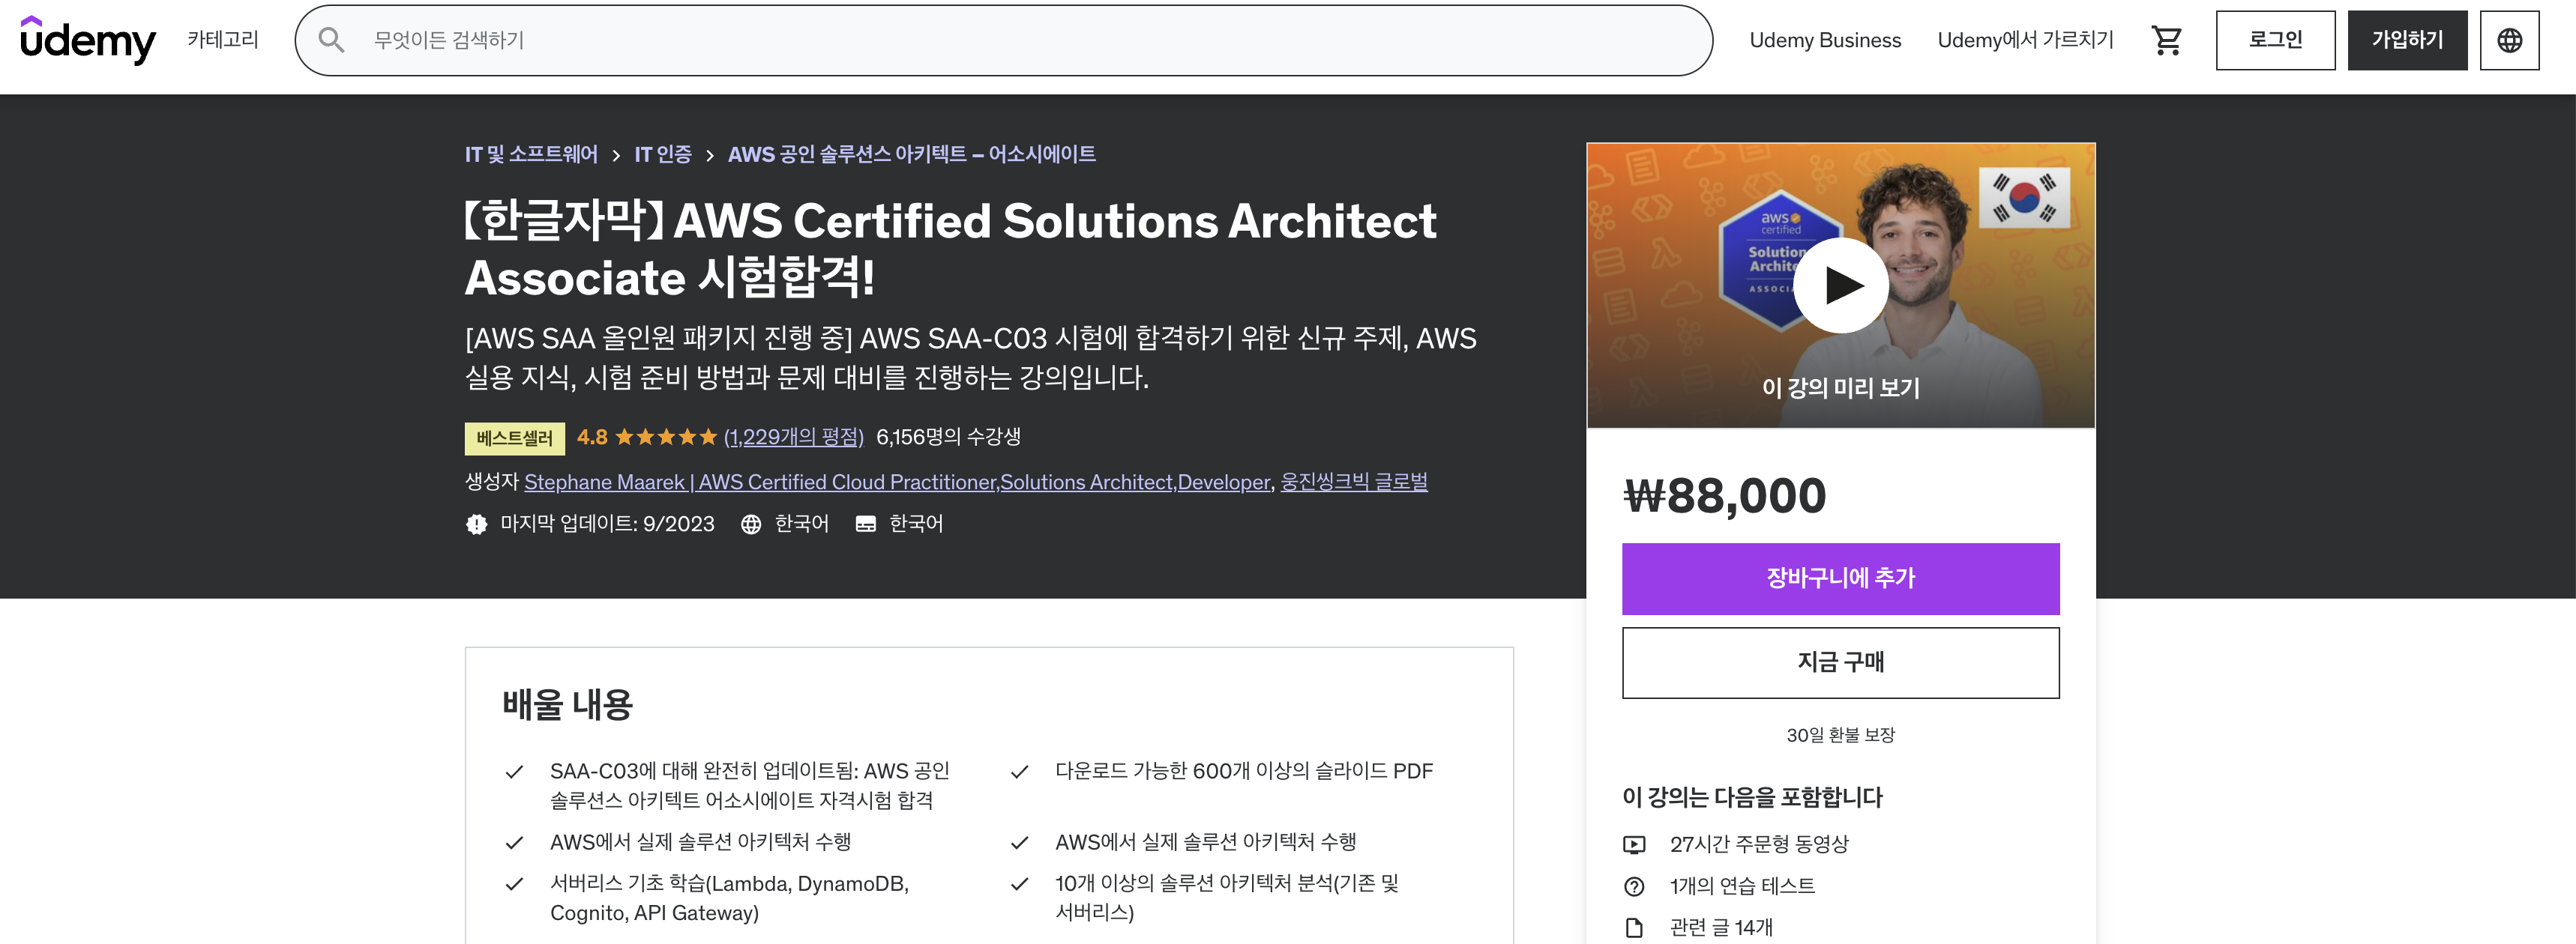
Task: Click the course language globe icon
Action: point(751,524)
